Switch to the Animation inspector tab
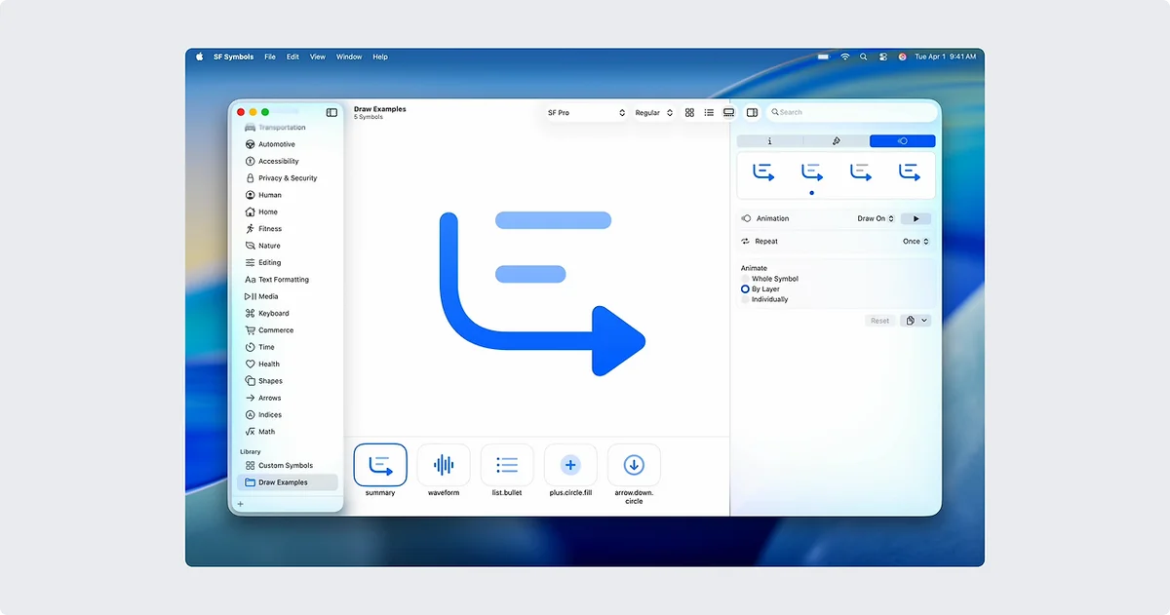This screenshot has height=615, width=1170. click(x=902, y=141)
